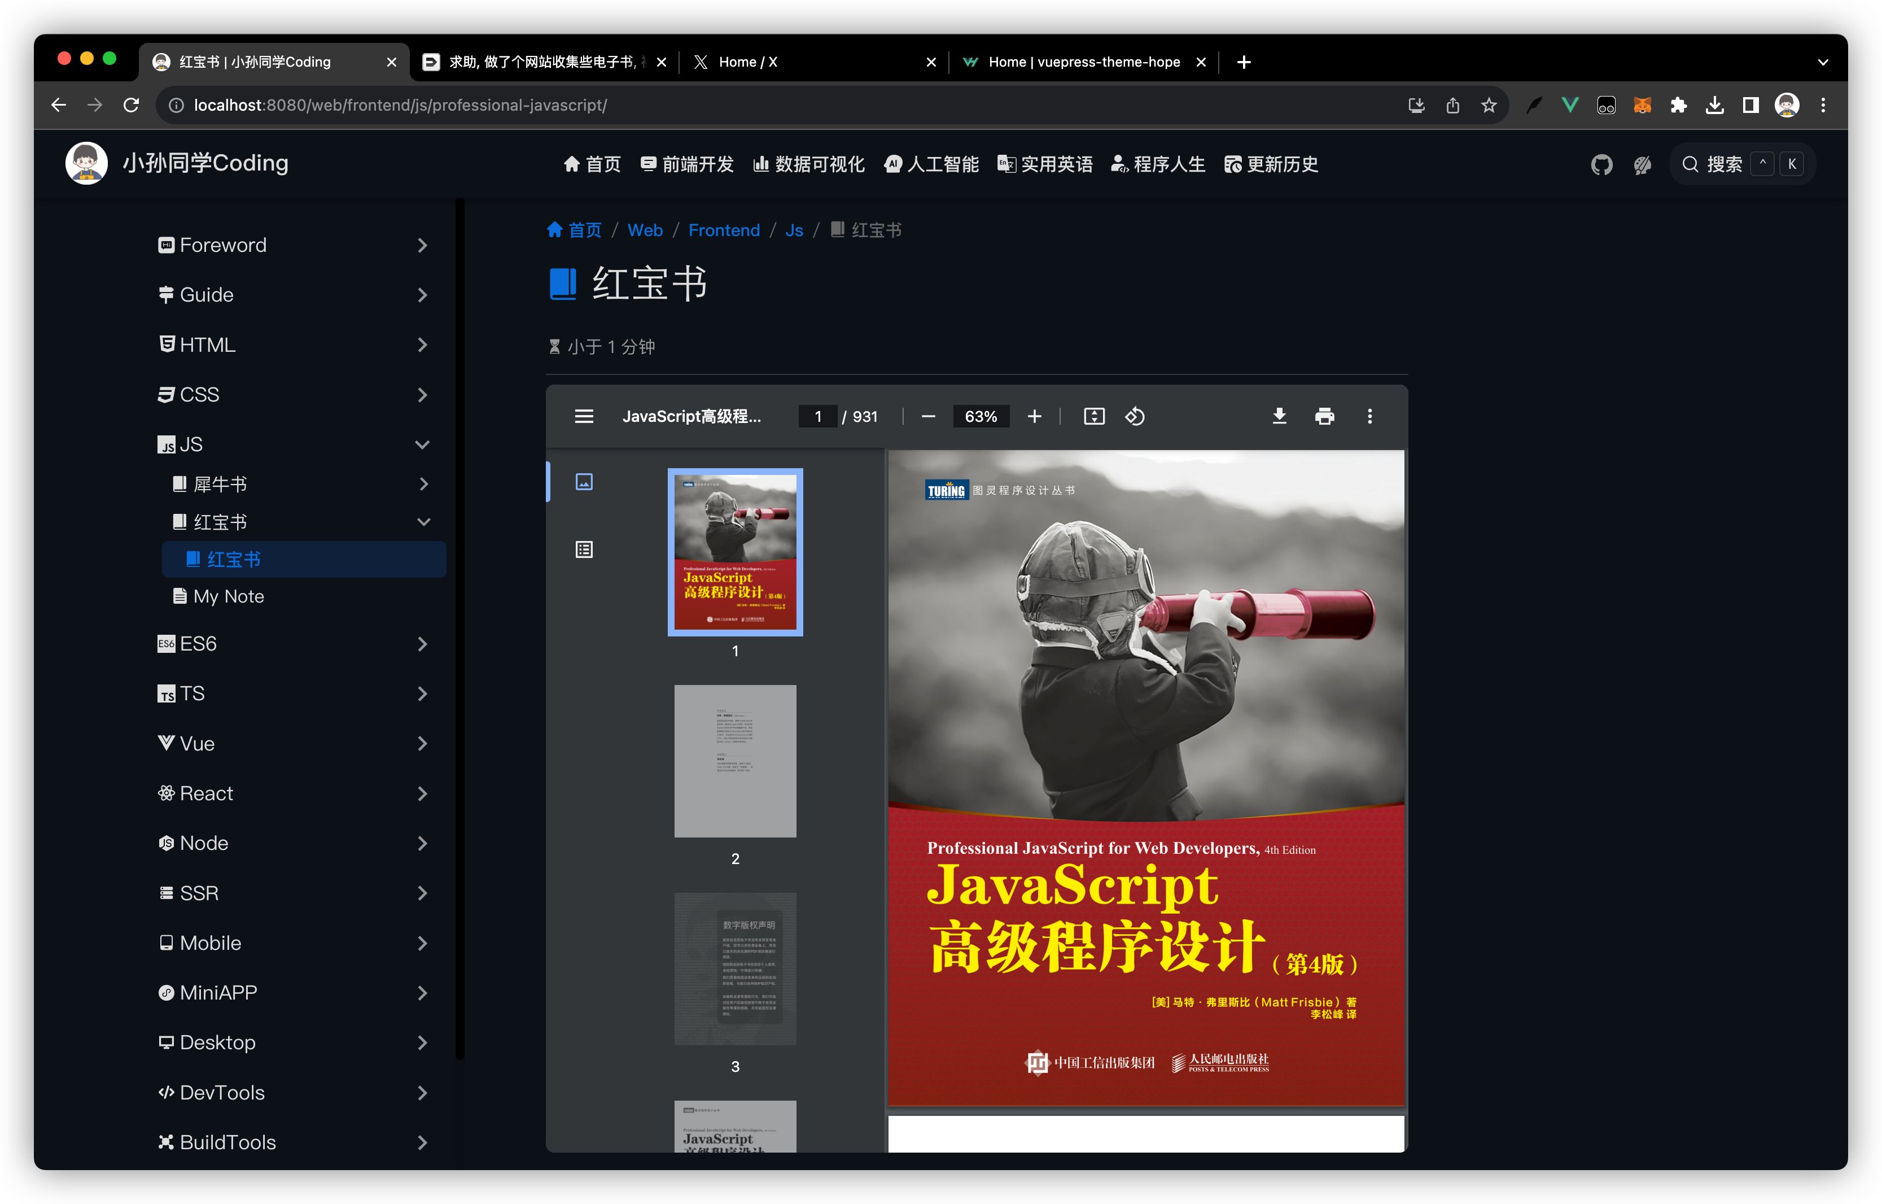Click the 首页 breadcrumb link
The height and width of the screenshot is (1204, 1882).
click(x=575, y=230)
